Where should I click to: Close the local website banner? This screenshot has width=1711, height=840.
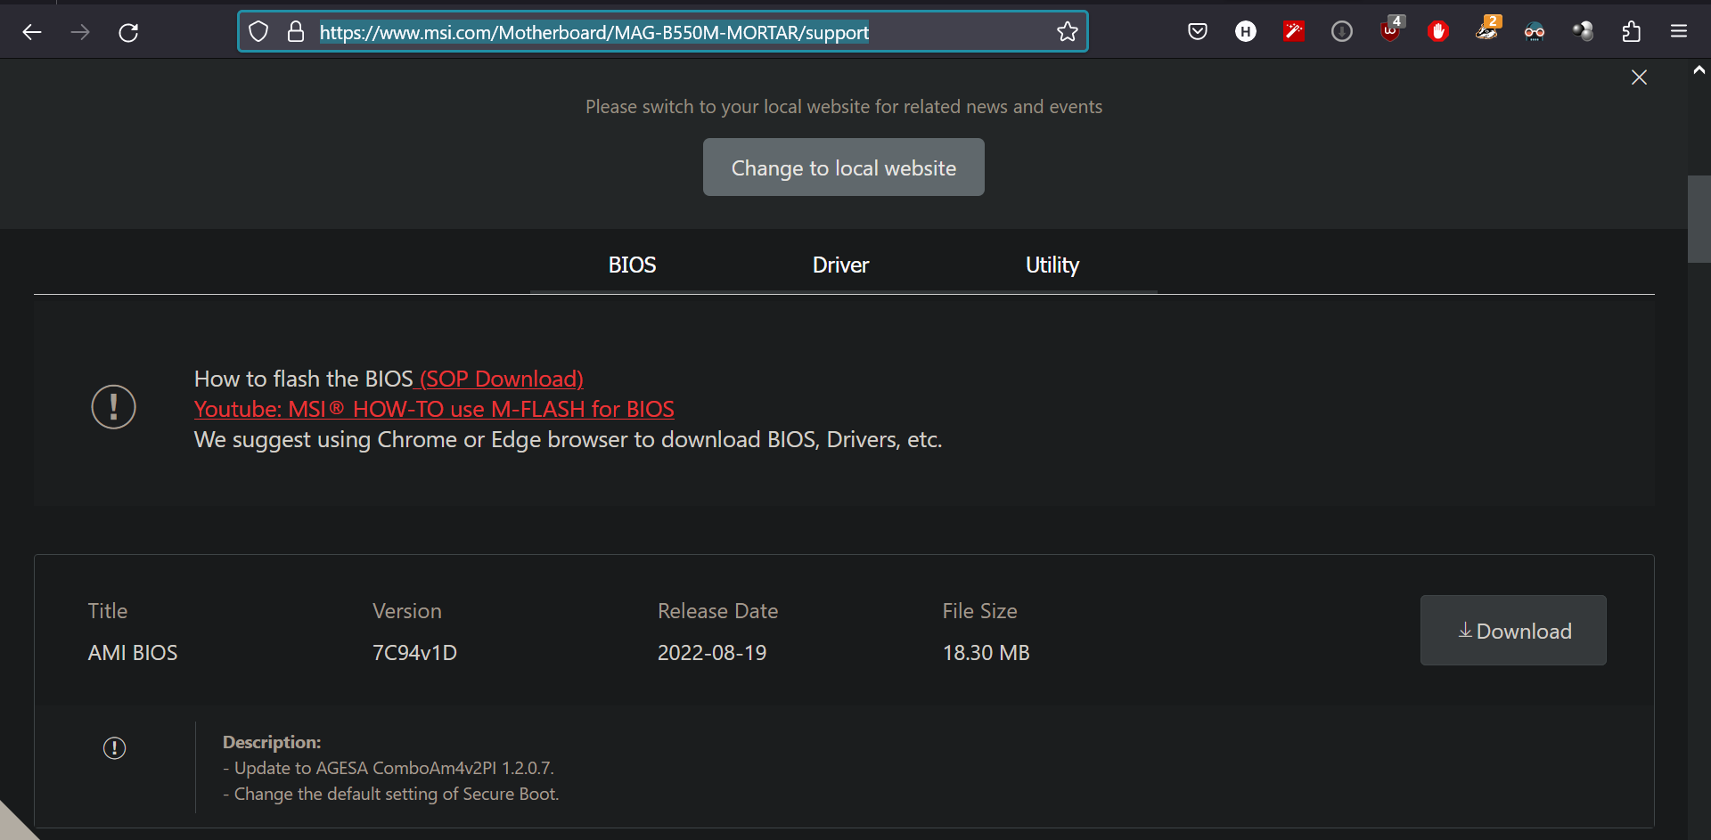pos(1639,77)
